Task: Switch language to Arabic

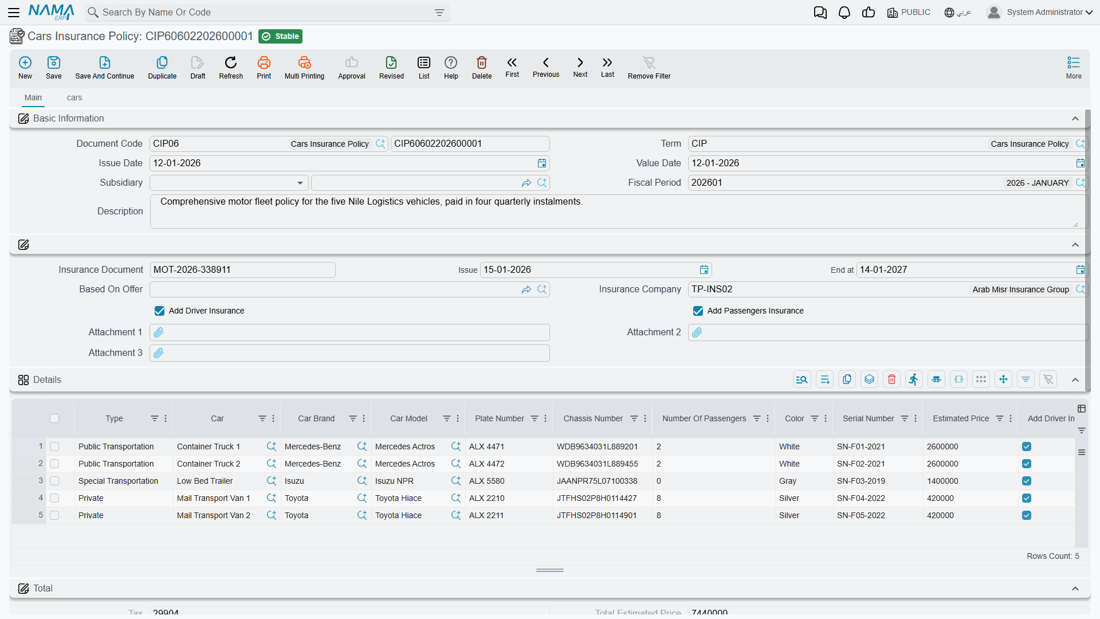Action: click(958, 13)
